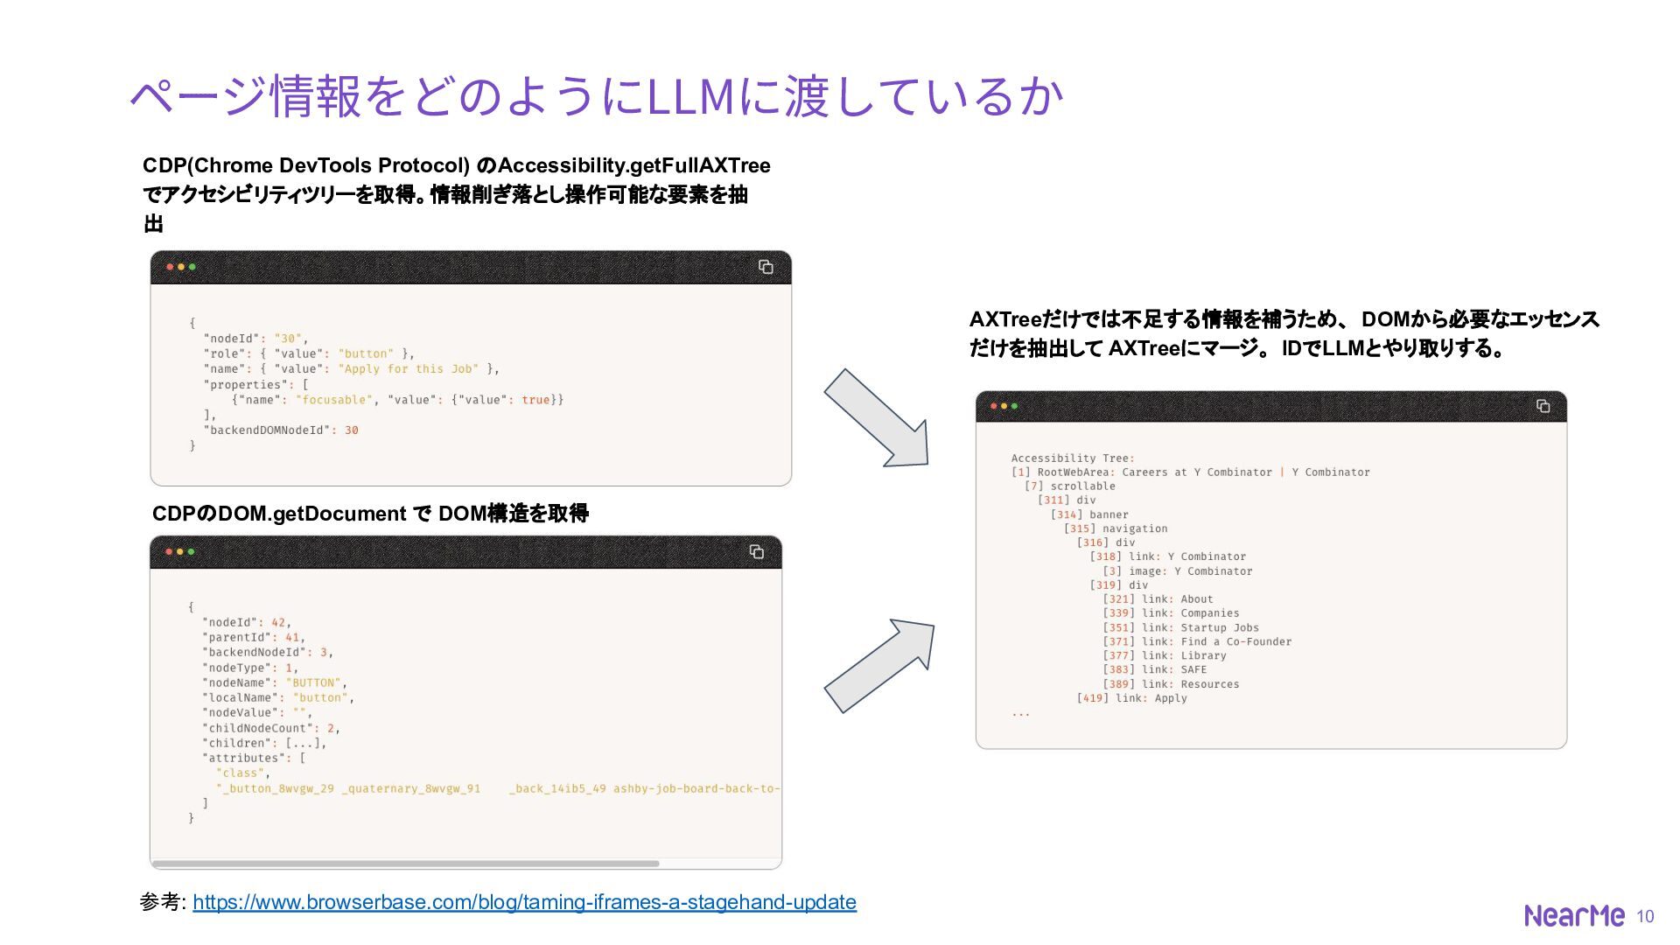Image resolution: width=1680 pixels, height=945 pixels.
Task: Click the "[315] navigation" tree line
Action: point(1115,528)
